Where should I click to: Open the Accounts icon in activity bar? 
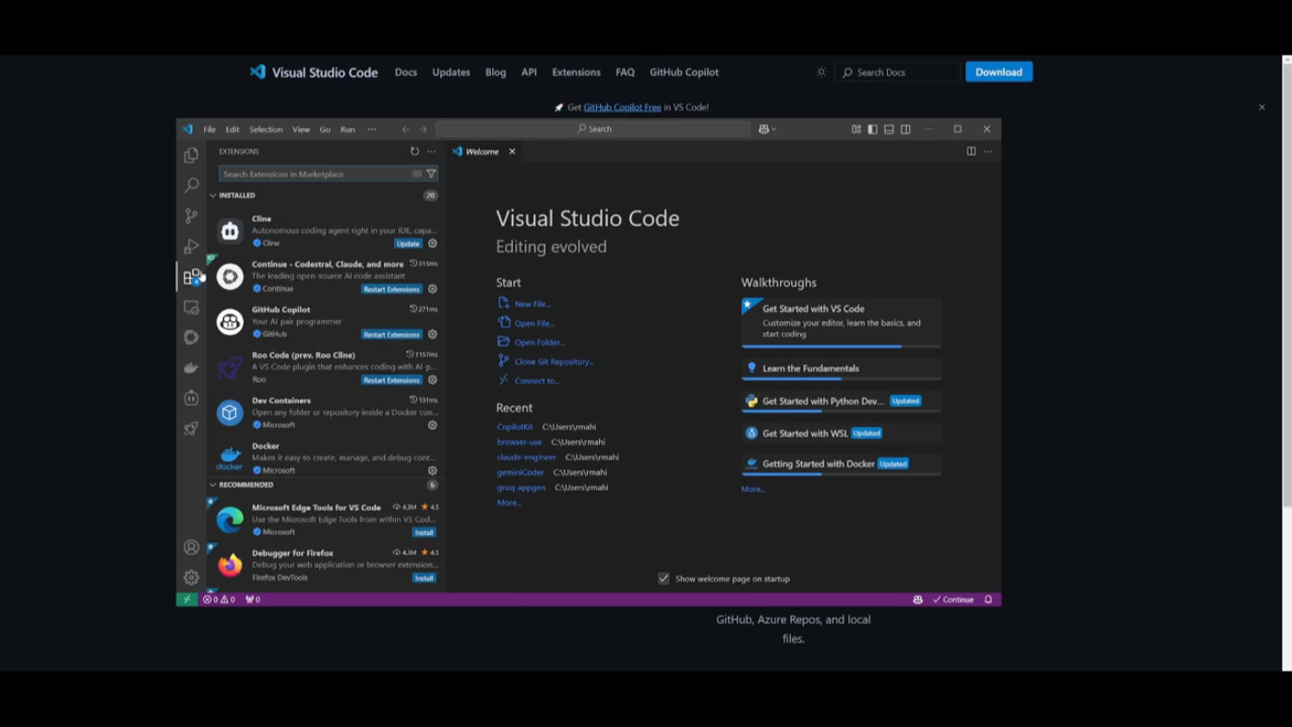coord(191,547)
